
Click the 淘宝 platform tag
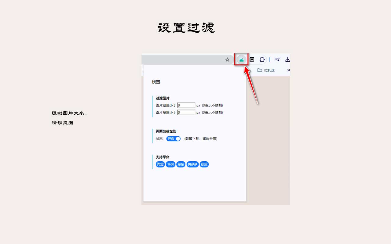click(x=160, y=164)
